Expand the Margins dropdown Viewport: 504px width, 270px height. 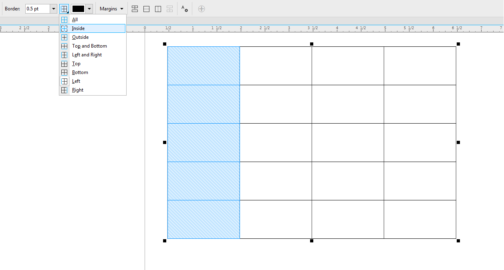point(111,8)
